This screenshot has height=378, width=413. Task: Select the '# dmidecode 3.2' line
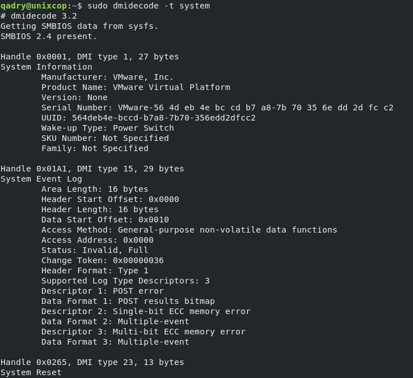tap(39, 16)
